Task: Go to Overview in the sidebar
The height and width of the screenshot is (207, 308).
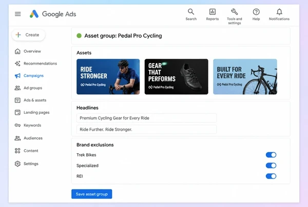Action: (32, 51)
